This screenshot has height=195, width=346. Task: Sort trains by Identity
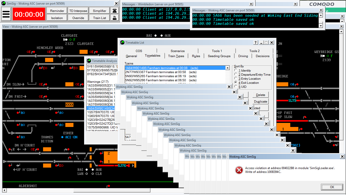click(236, 71)
